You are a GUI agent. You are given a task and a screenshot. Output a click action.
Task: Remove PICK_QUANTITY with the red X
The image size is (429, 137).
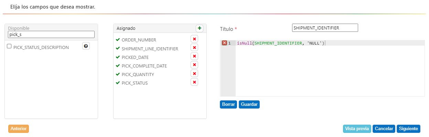[x=194, y=73]
